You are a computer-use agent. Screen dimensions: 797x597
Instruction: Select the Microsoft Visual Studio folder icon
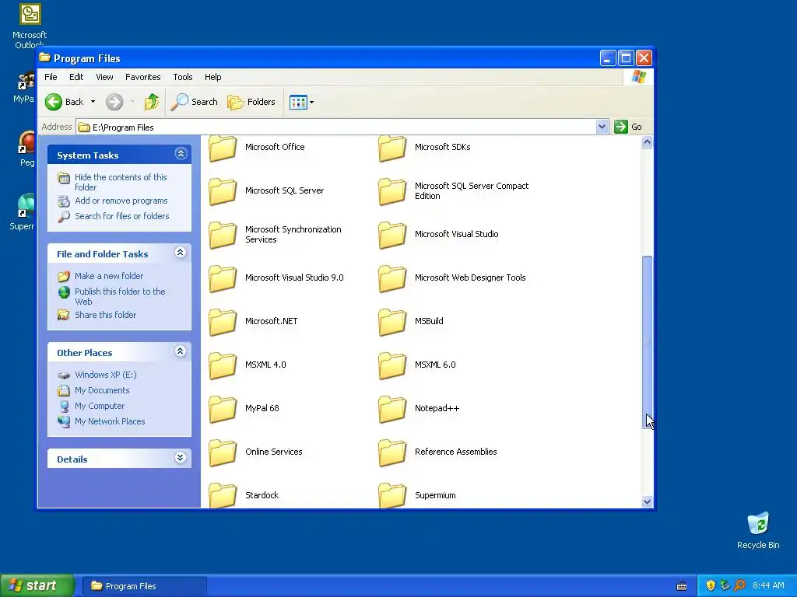click(x=392, y=235)
